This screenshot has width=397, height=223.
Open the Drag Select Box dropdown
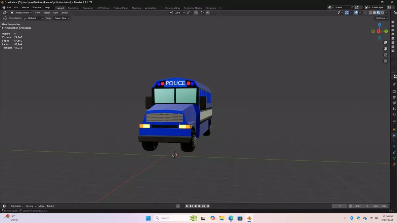click(62, 18)
